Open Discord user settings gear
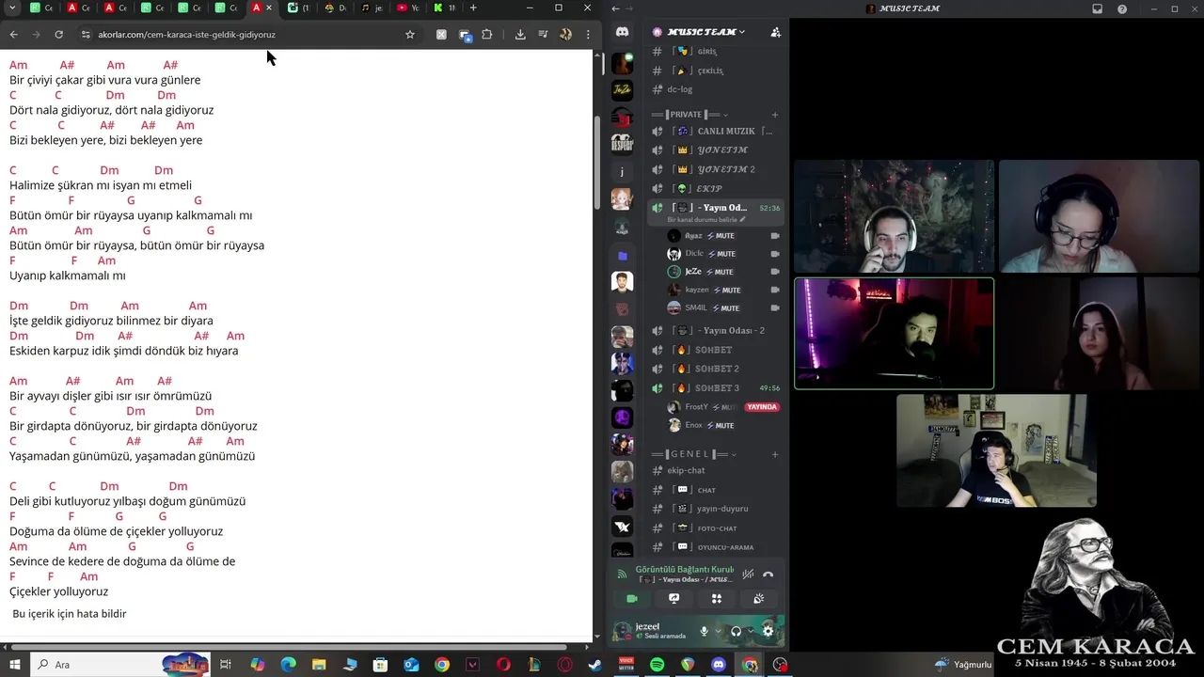This screenshot has height=677, width=1204. click(x=768, y=631)
